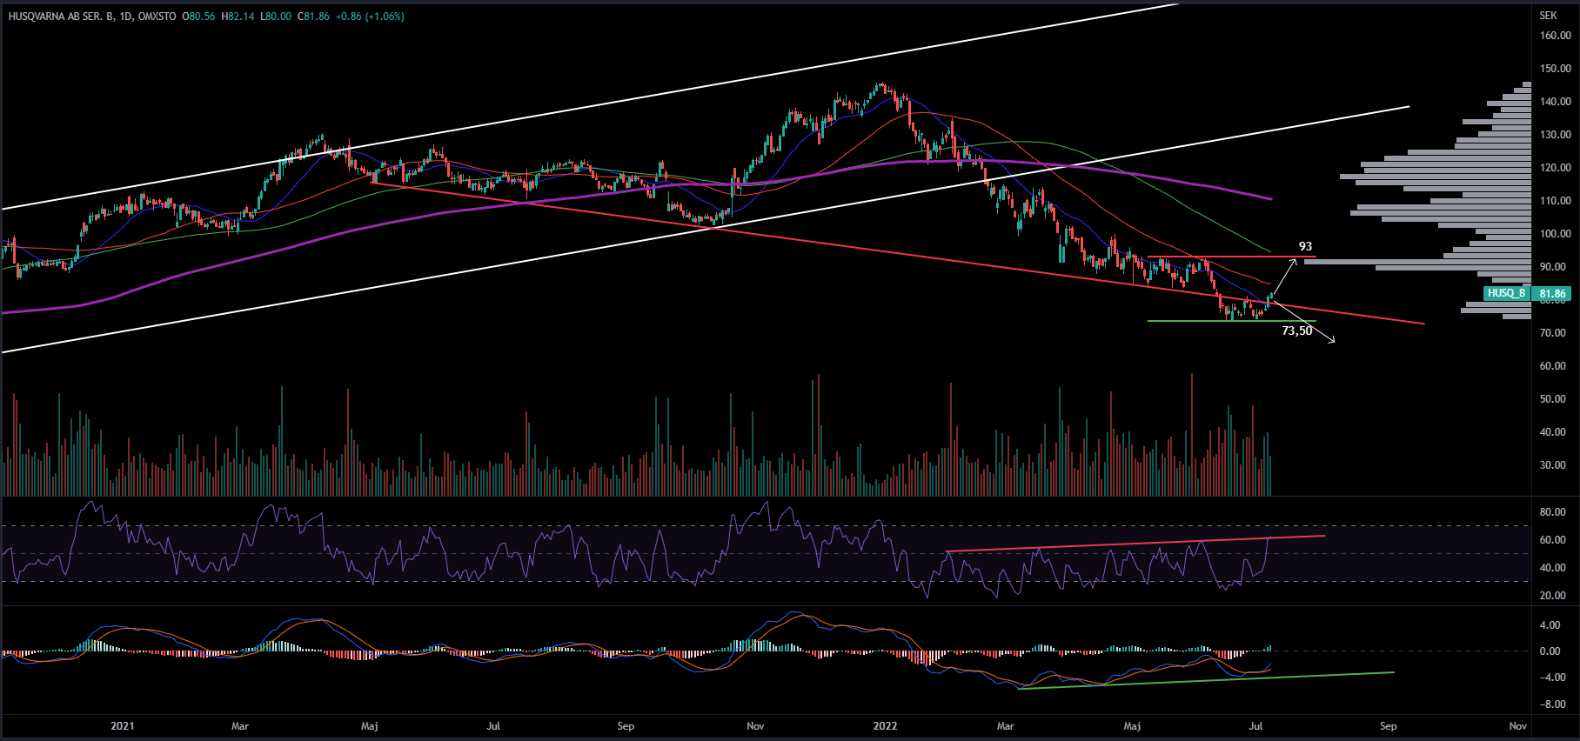
Task: Select the white arrow pointing up to 93
Action: 1286,277
